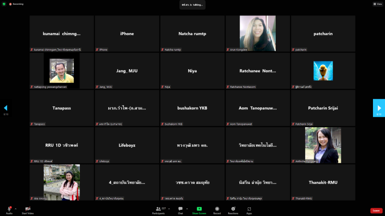Expand the Audio options caret
This screenshot has width=385, height=216.
[x=15, y=209]
